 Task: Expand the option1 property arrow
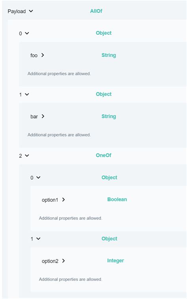[64, 200]
